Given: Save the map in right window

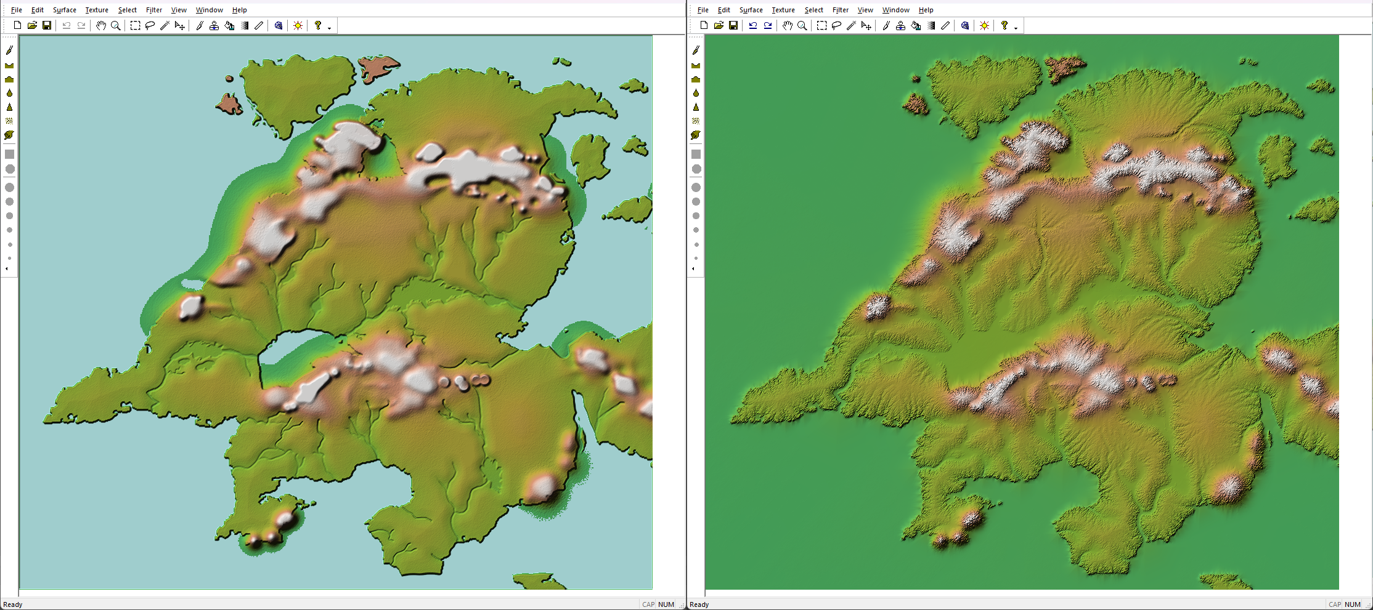Looking at the screenshot, I should pos(733,25).
